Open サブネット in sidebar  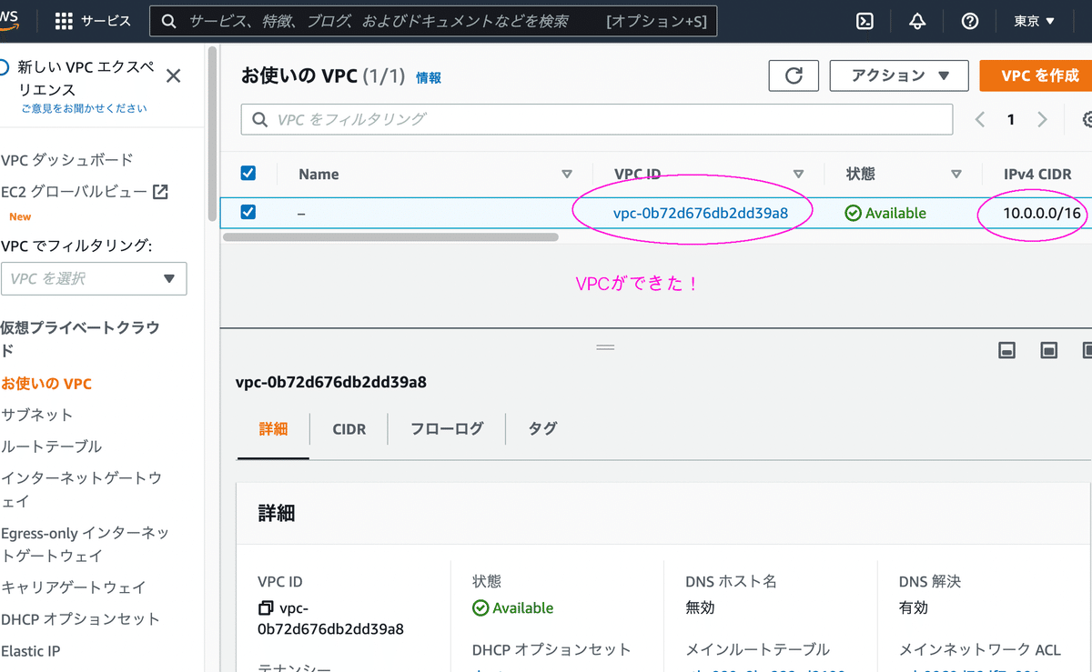[37, 415]
